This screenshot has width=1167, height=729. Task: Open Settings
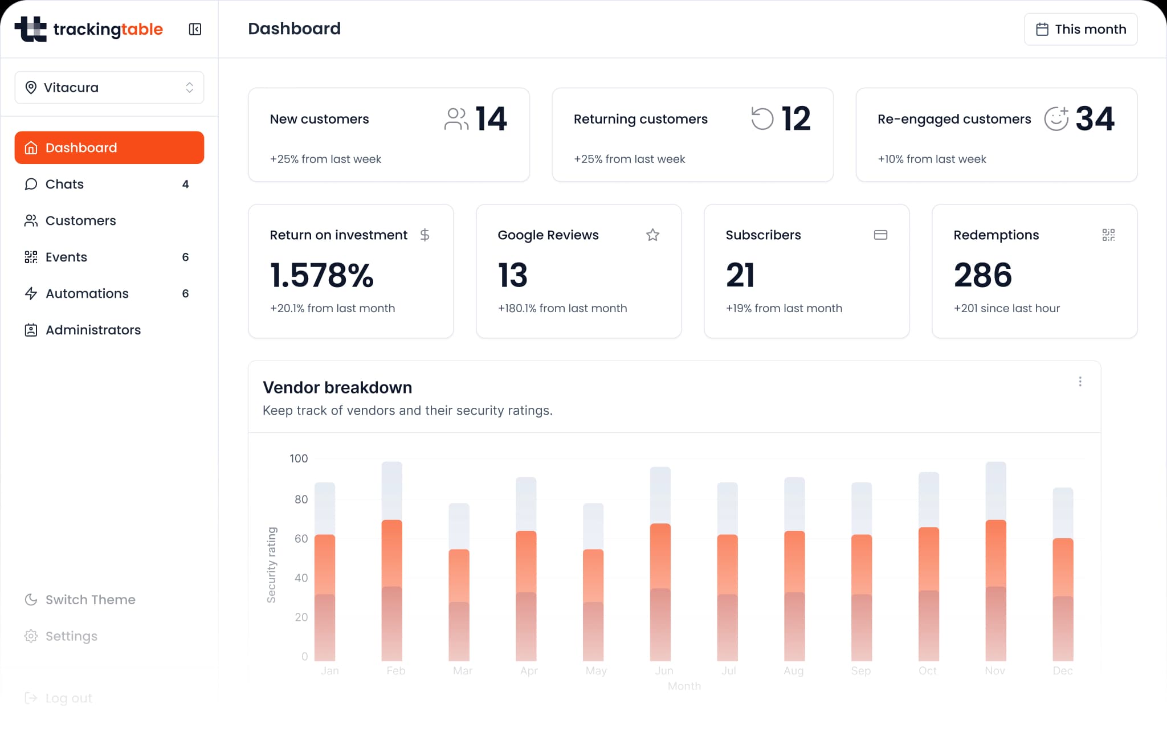pos(61,636)
